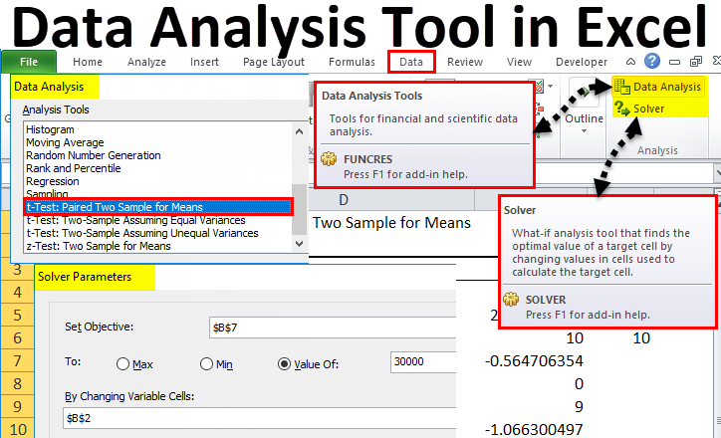Select the Data ribbon tab
Image resolution: width=721 pixels, height=438 pixels.
(411, 62)
